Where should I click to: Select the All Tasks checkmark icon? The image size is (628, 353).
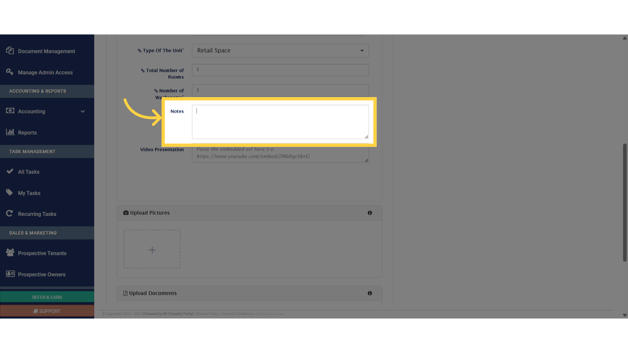(x=9, y=171)
